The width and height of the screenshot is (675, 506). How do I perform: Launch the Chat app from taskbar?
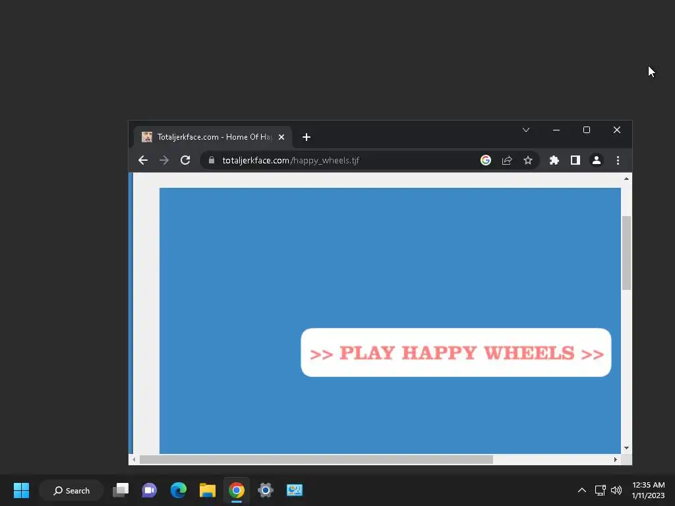click(x=150, y=490)
